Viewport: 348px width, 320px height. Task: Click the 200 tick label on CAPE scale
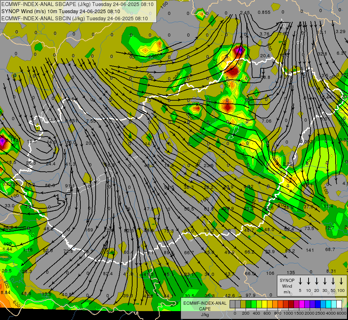tap(246, 313)
